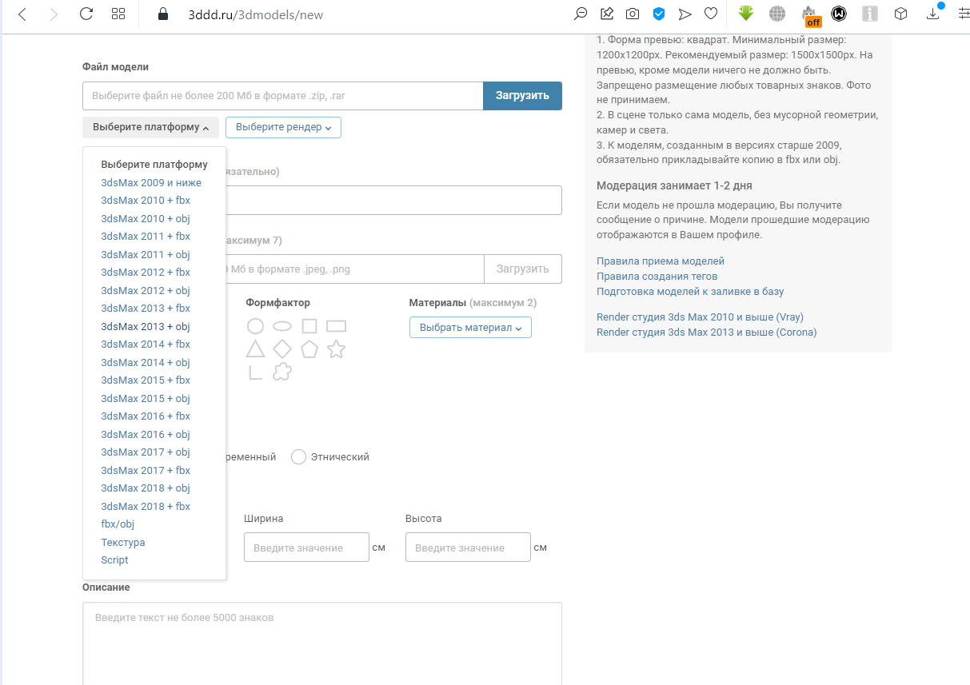Image resolution: width=970 pixels, height=685 pixels.
Task: Bookmark the page with the heart icon
Action: pos(710,14)
